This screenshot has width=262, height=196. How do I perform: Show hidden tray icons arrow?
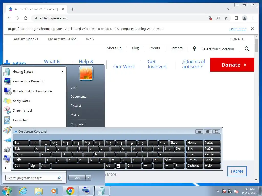click(217, 191)
